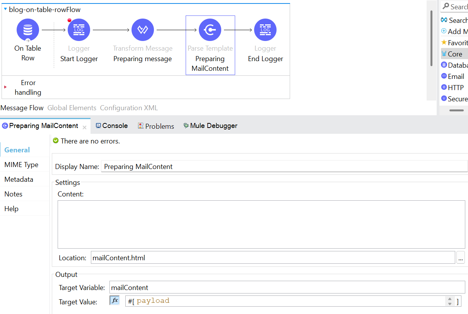Open the Console tab
This screenshot has height=314, width=468.
112,126
